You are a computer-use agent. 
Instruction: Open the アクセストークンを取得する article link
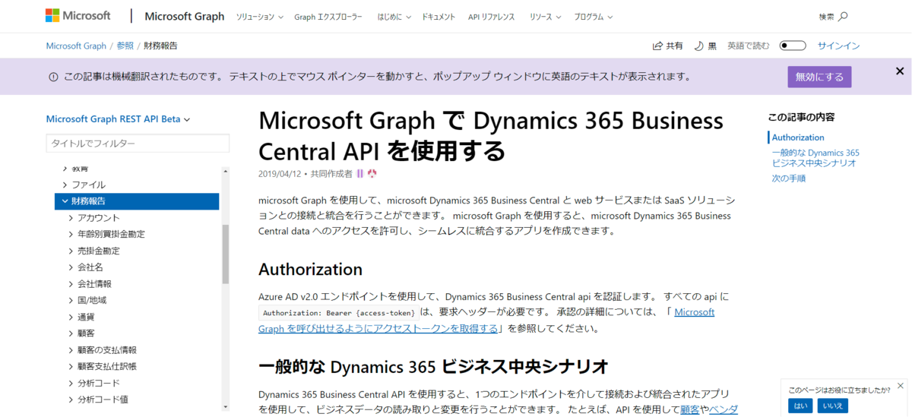pos(378,329)
